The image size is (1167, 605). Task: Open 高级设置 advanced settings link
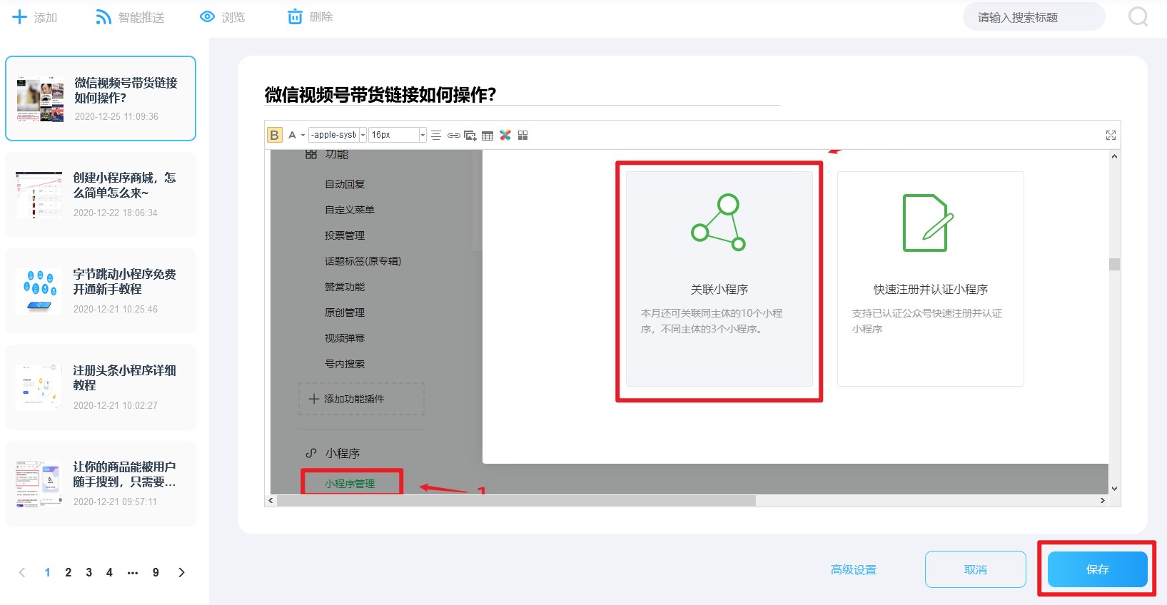(854, 569)
